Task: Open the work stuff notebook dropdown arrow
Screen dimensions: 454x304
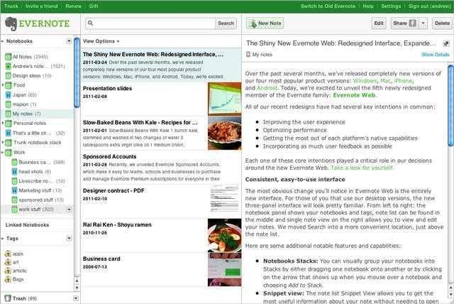Action: click(69, 210)
